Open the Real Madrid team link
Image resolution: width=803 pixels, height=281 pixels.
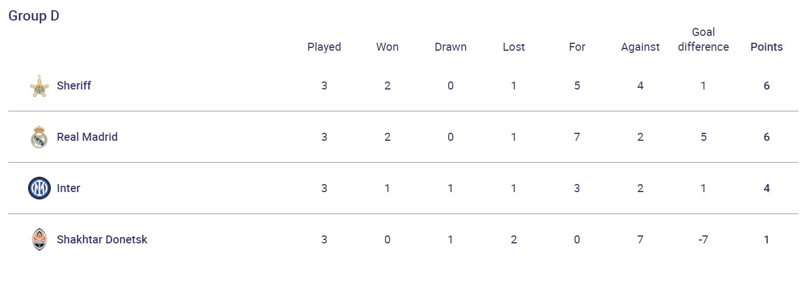pos(87,137)
